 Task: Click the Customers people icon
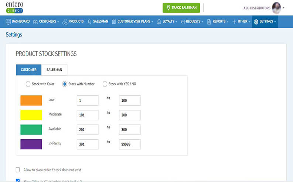pos(35,22)
